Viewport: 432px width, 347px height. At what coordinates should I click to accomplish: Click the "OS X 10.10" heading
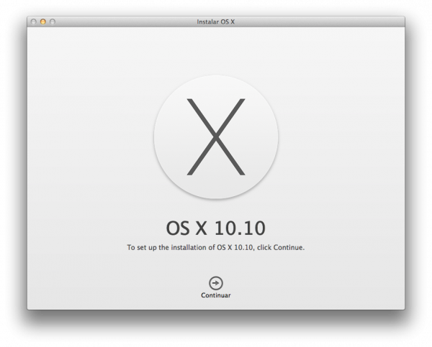pos(216,228)
